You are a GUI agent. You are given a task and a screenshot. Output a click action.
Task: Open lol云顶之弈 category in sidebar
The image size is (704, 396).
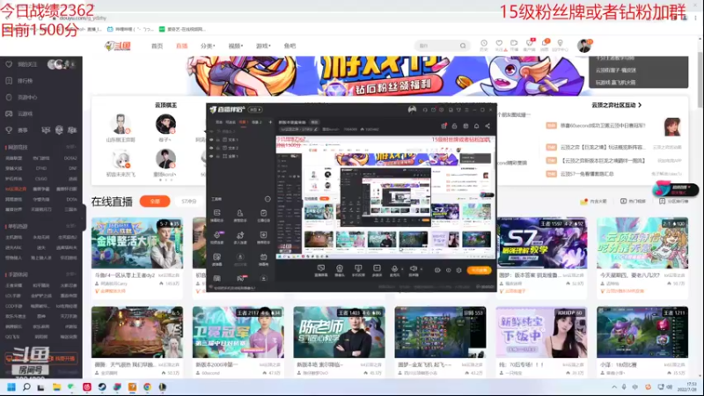(16, 189)
